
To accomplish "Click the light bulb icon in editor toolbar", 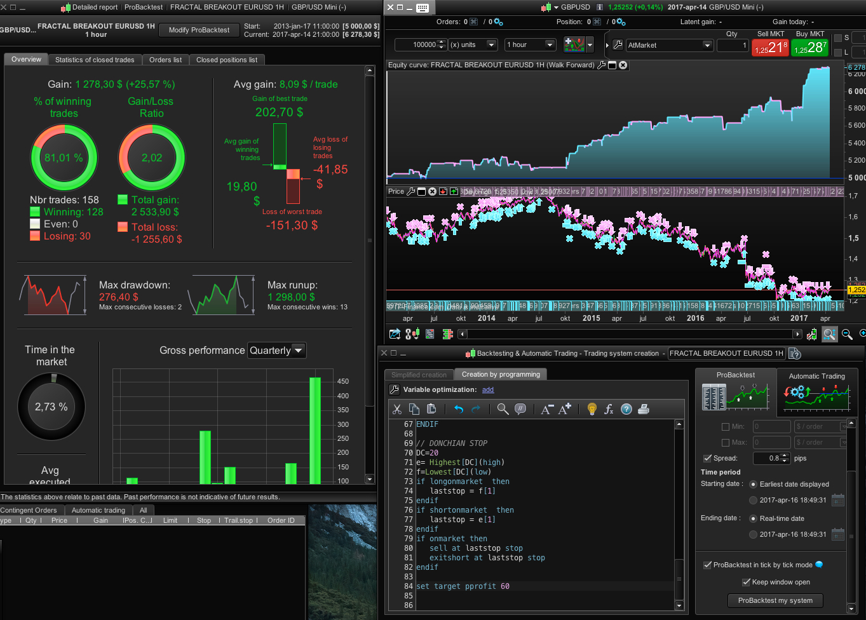I will pos(592,409).
